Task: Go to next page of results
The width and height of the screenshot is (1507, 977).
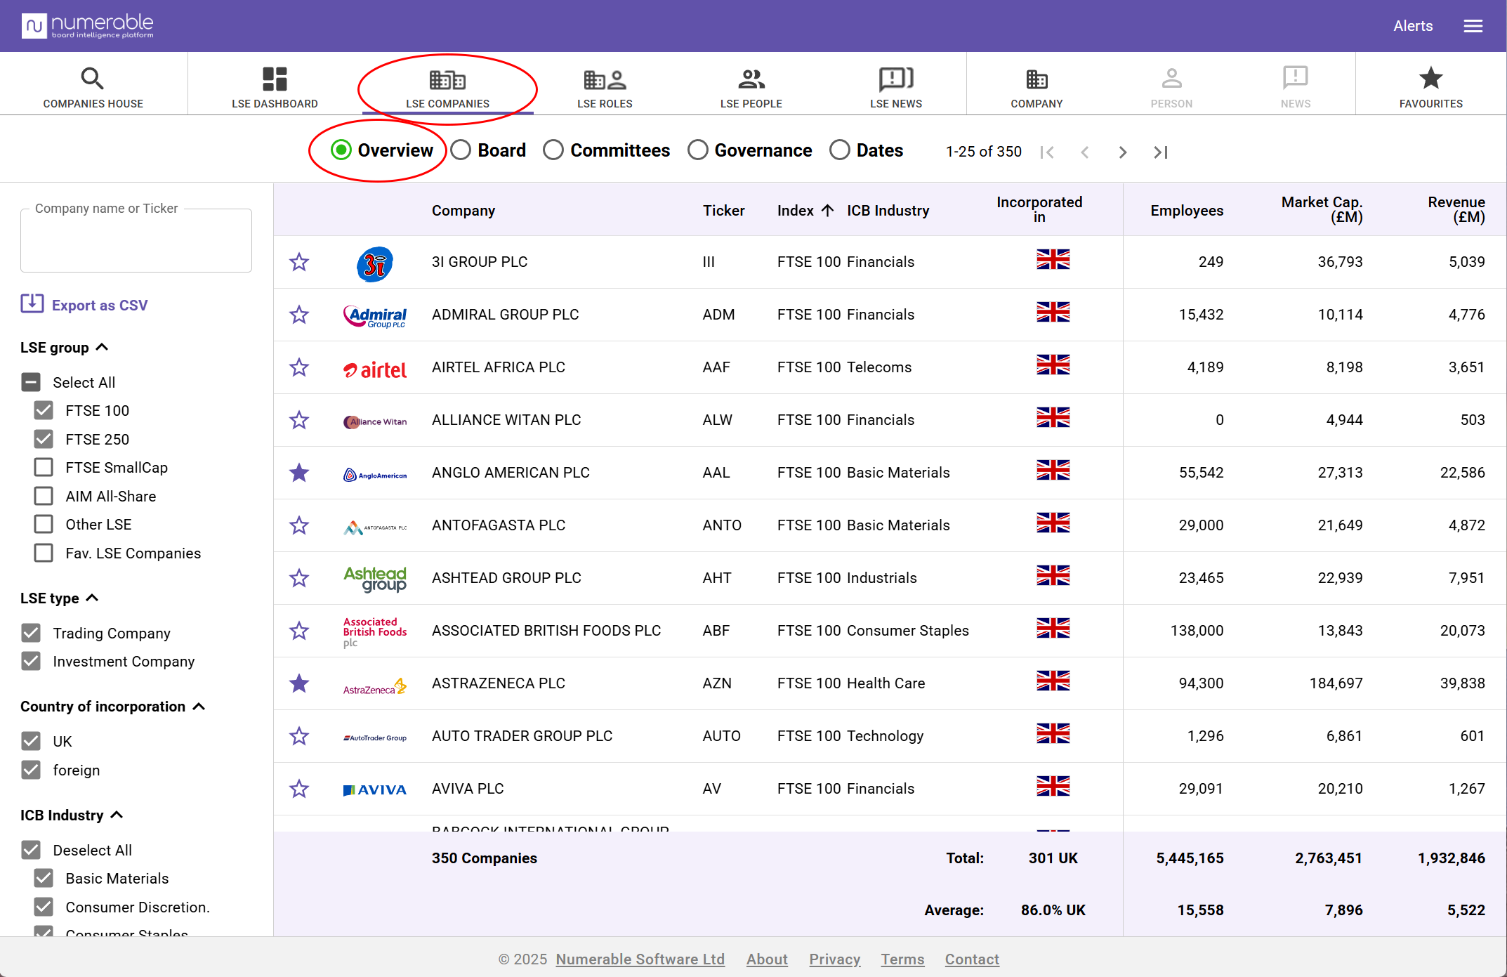Action: pyautogui.click(x=1122, y=152)
